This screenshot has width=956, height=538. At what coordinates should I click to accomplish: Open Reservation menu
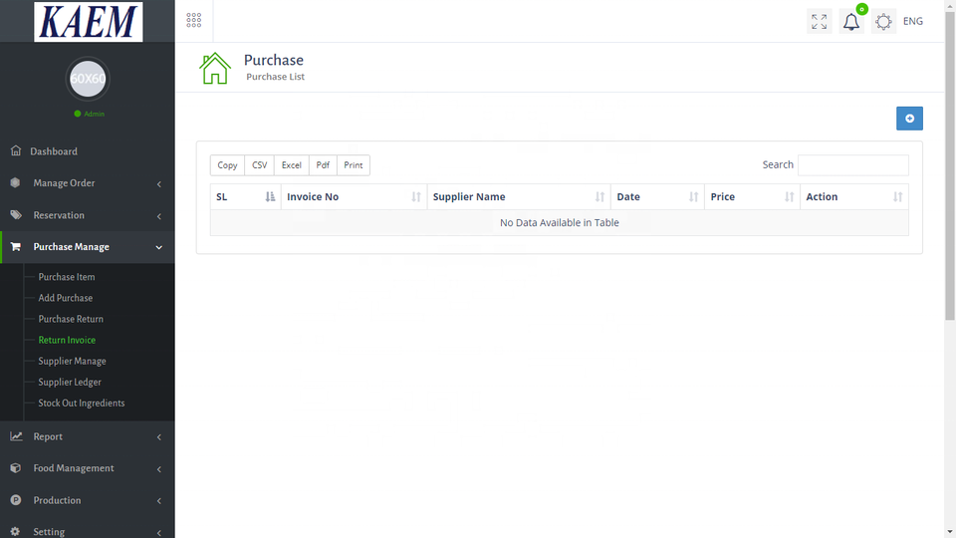coord(59,215)
